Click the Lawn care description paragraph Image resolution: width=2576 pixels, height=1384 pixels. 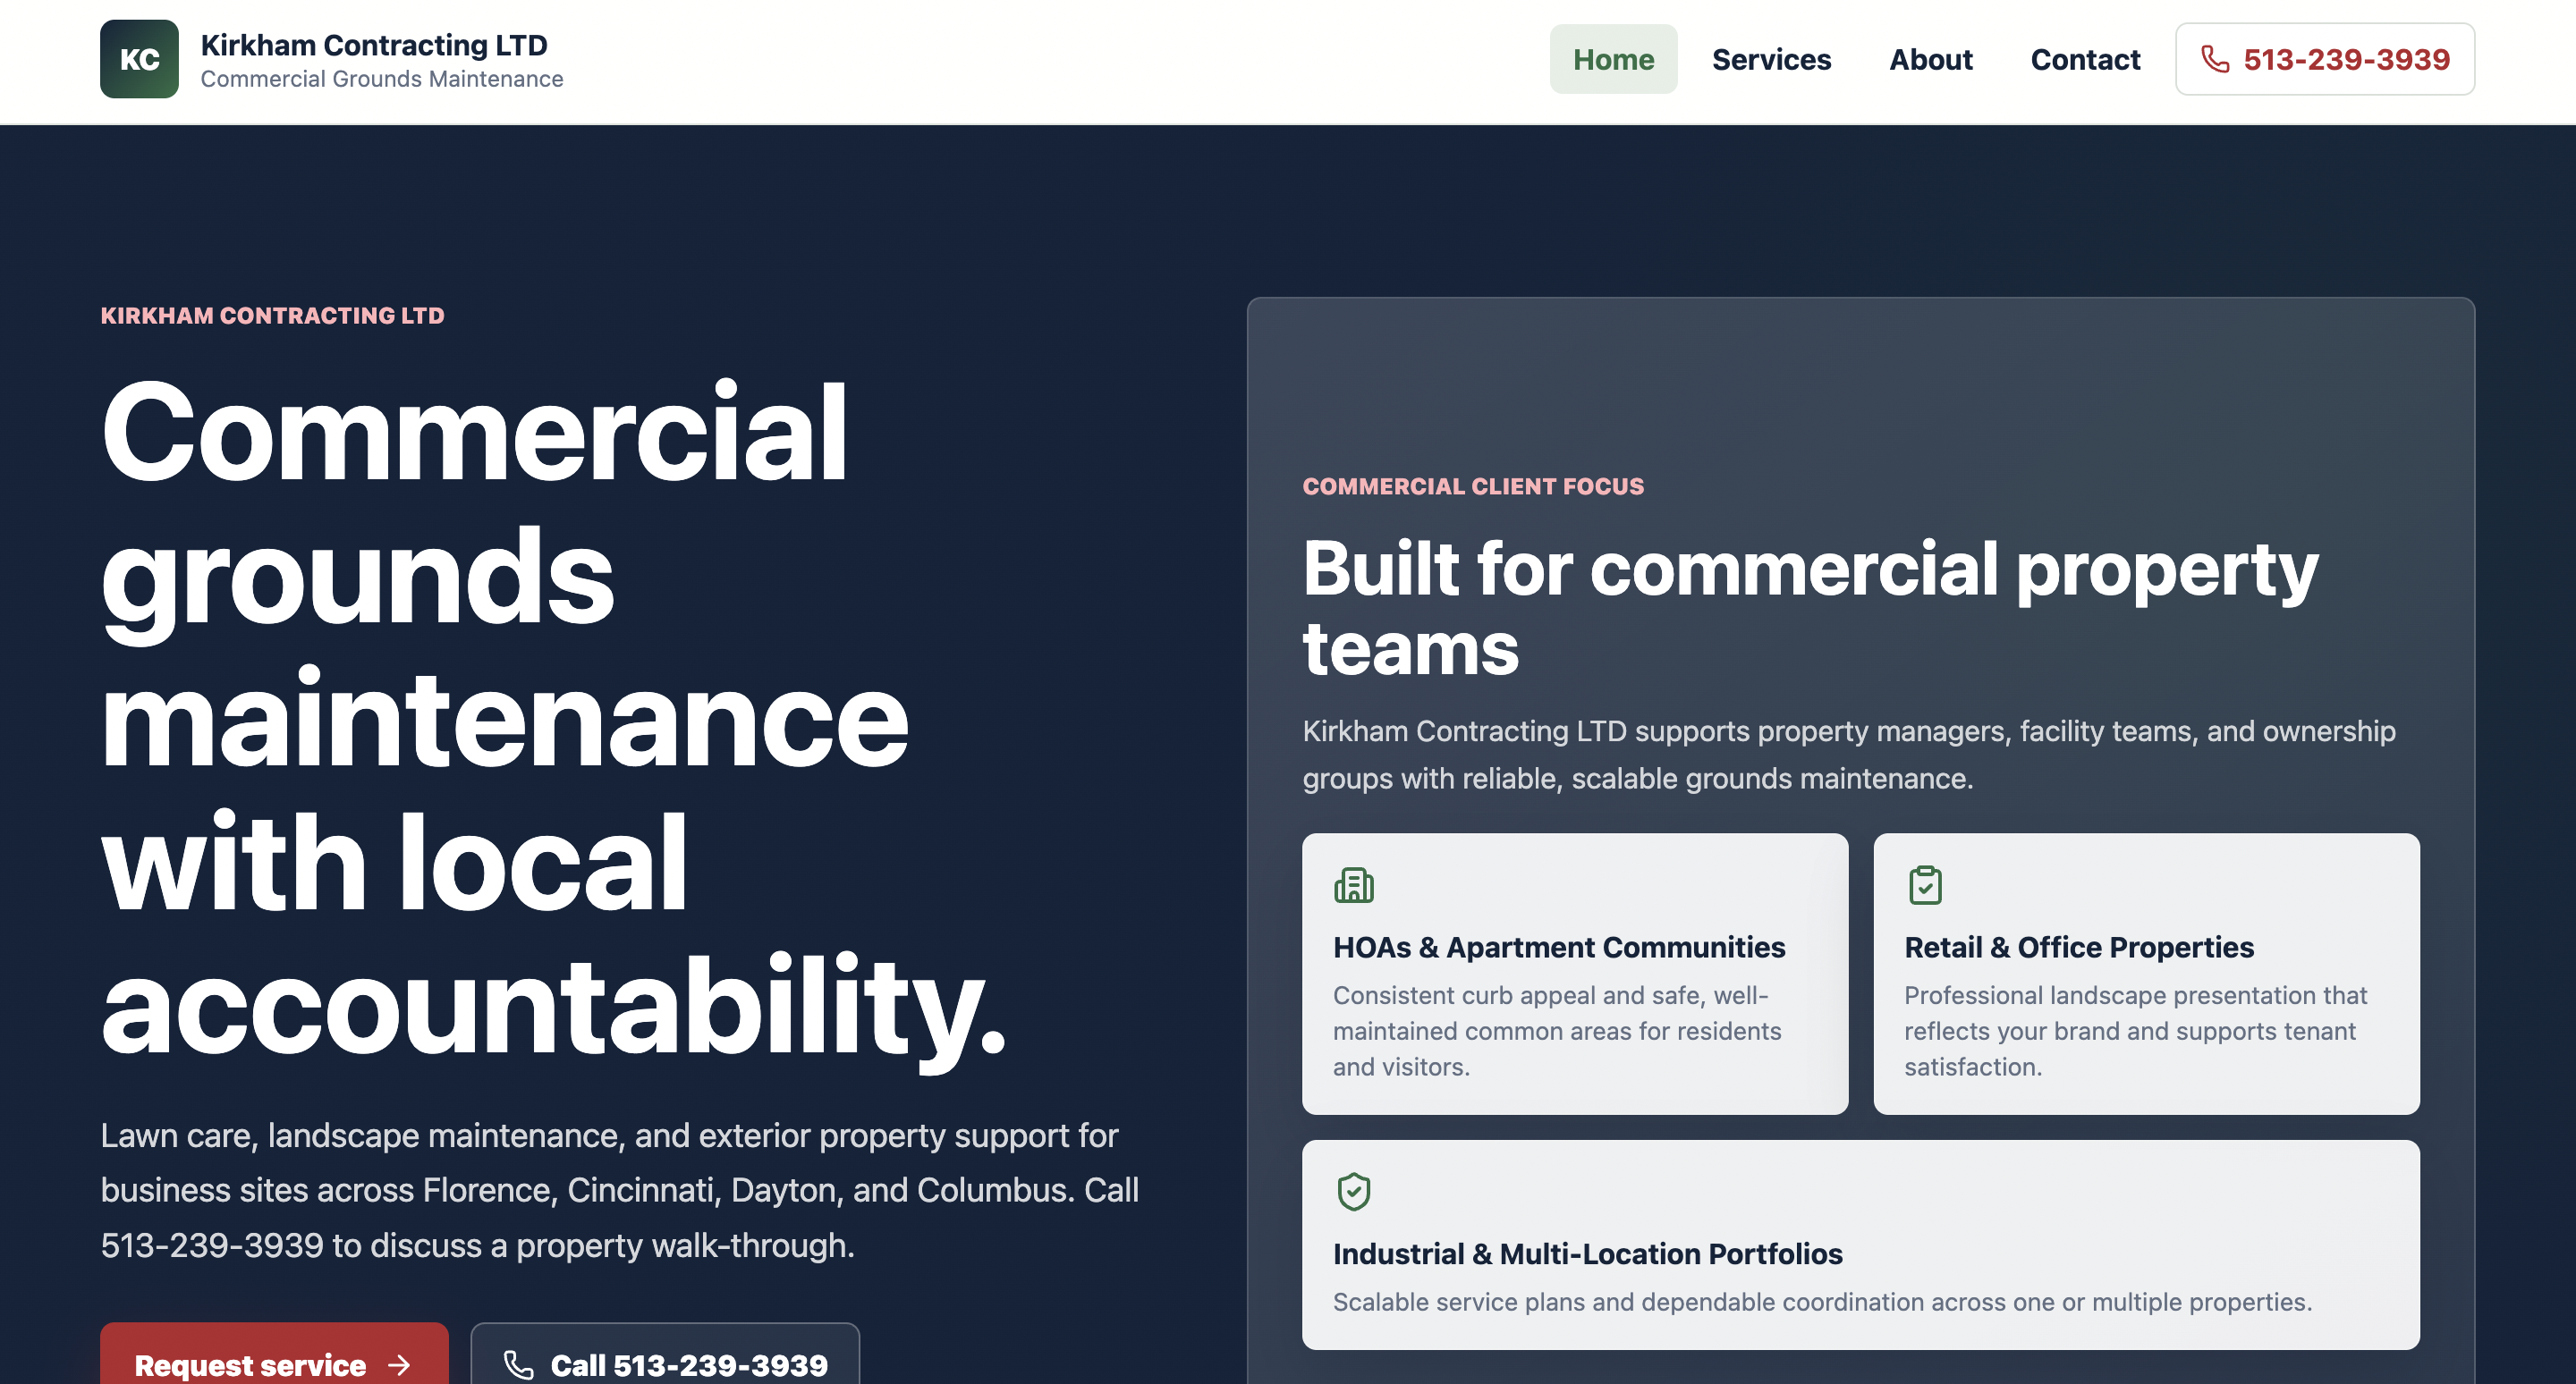(620, 1190)
